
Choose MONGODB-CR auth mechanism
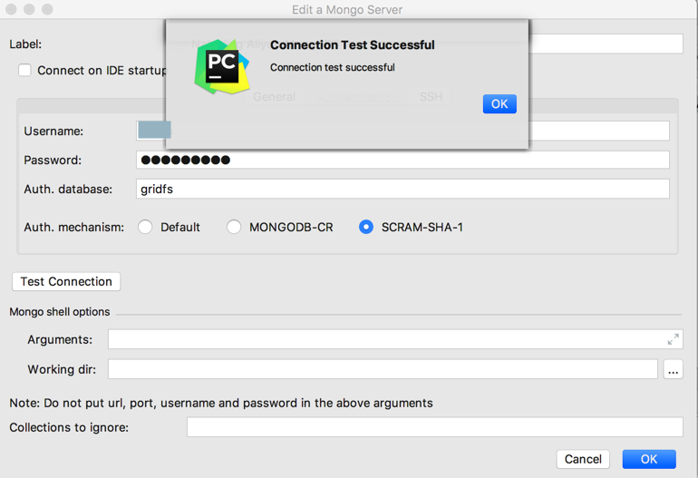pos(234,227)
